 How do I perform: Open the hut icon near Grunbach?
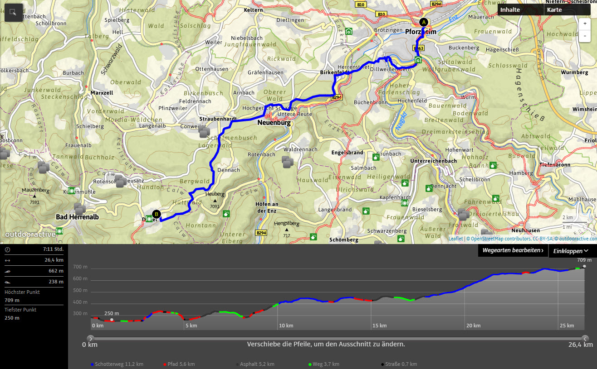pos(376,157)
